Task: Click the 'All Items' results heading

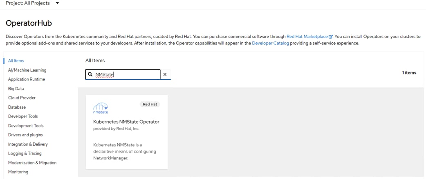Action: click(95, 61)
